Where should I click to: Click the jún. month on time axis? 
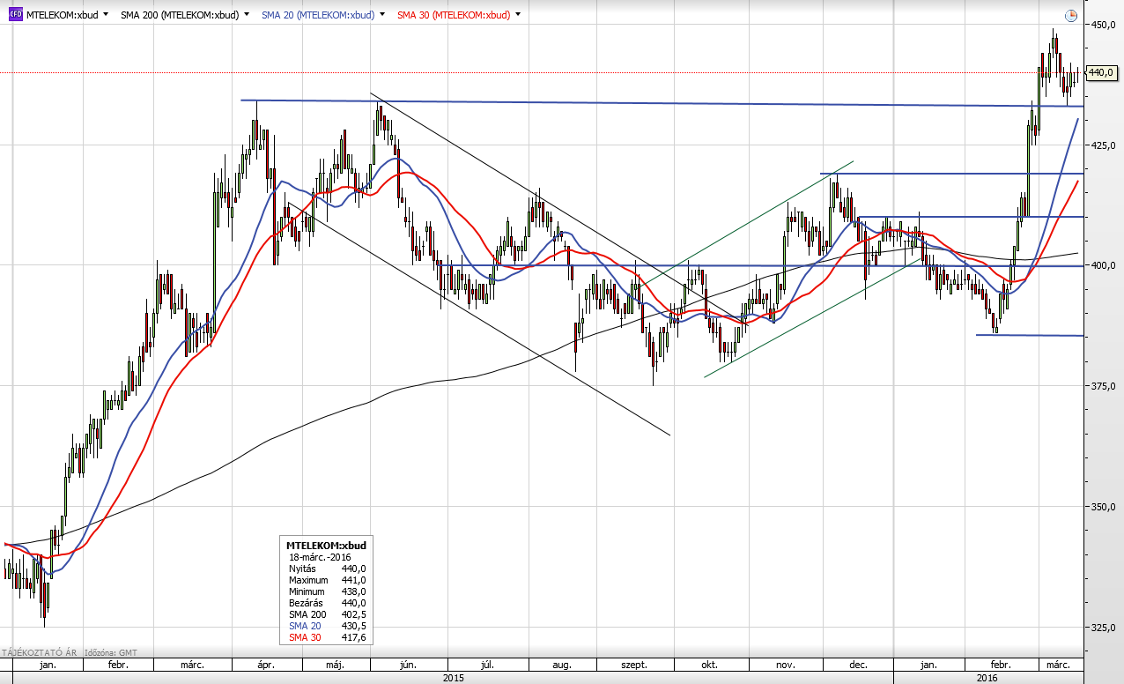(x=407, y=665)
